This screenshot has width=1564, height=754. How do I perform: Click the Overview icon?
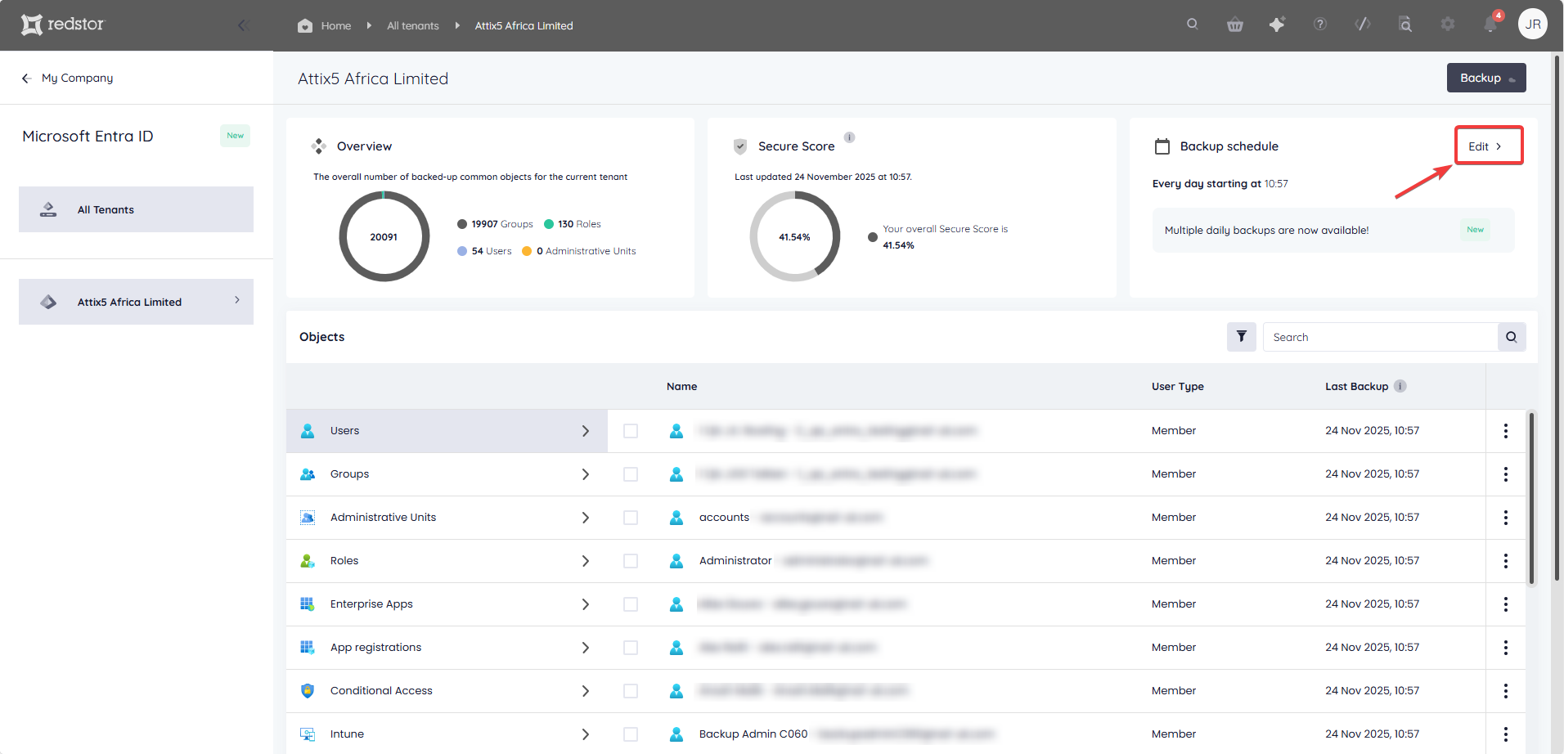tap(319, 146)
